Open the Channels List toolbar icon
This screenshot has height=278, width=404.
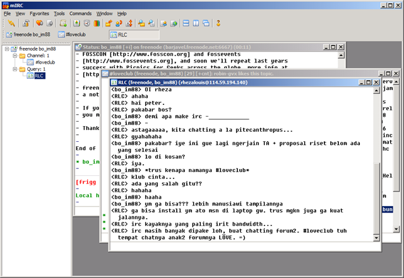tap(50, 23)
